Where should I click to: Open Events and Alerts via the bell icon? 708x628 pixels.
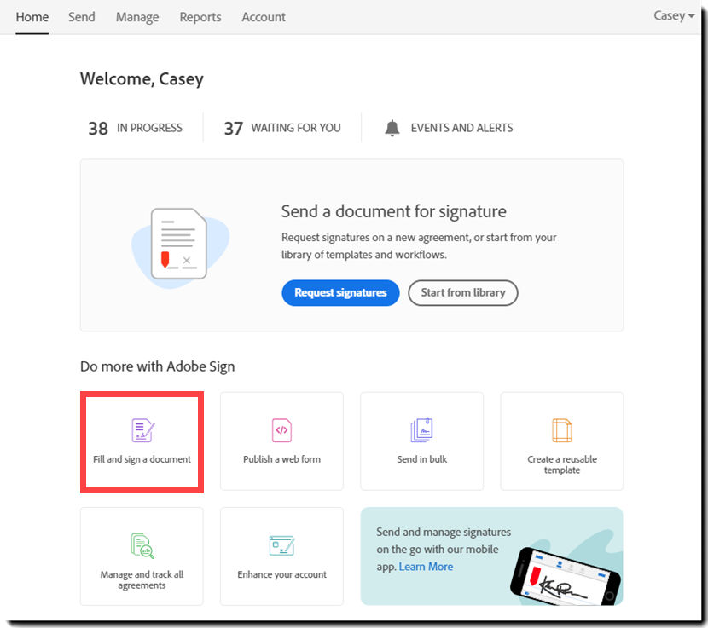[x=392, y=128]
